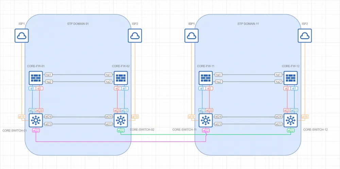The image size is (340, 169).
Task: Click the CORE-SWITCH-12 name label
Action: (x=315, y=130)
